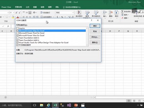This screenshot has height=108, width=144.
Task: Uncheck the checked Team Foundation Add-in
Action: point(17,40)
